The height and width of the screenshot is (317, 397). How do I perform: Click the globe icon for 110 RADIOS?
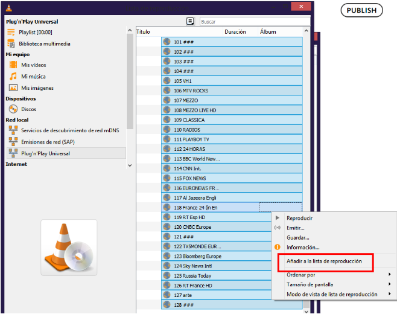pos(167,129)
